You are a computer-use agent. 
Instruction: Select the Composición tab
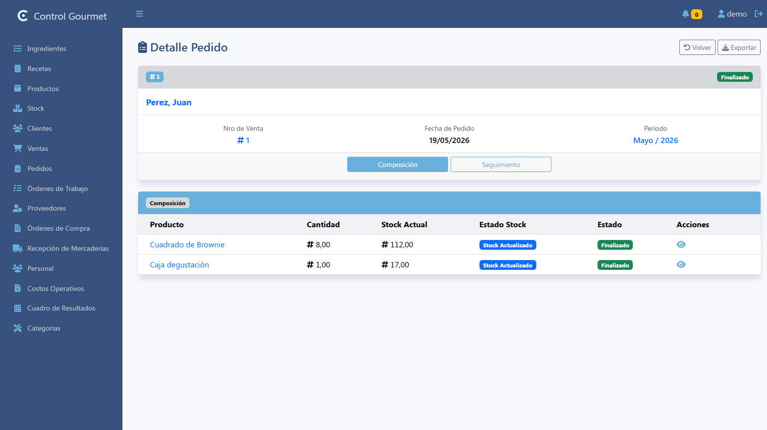tap(398, 165)
